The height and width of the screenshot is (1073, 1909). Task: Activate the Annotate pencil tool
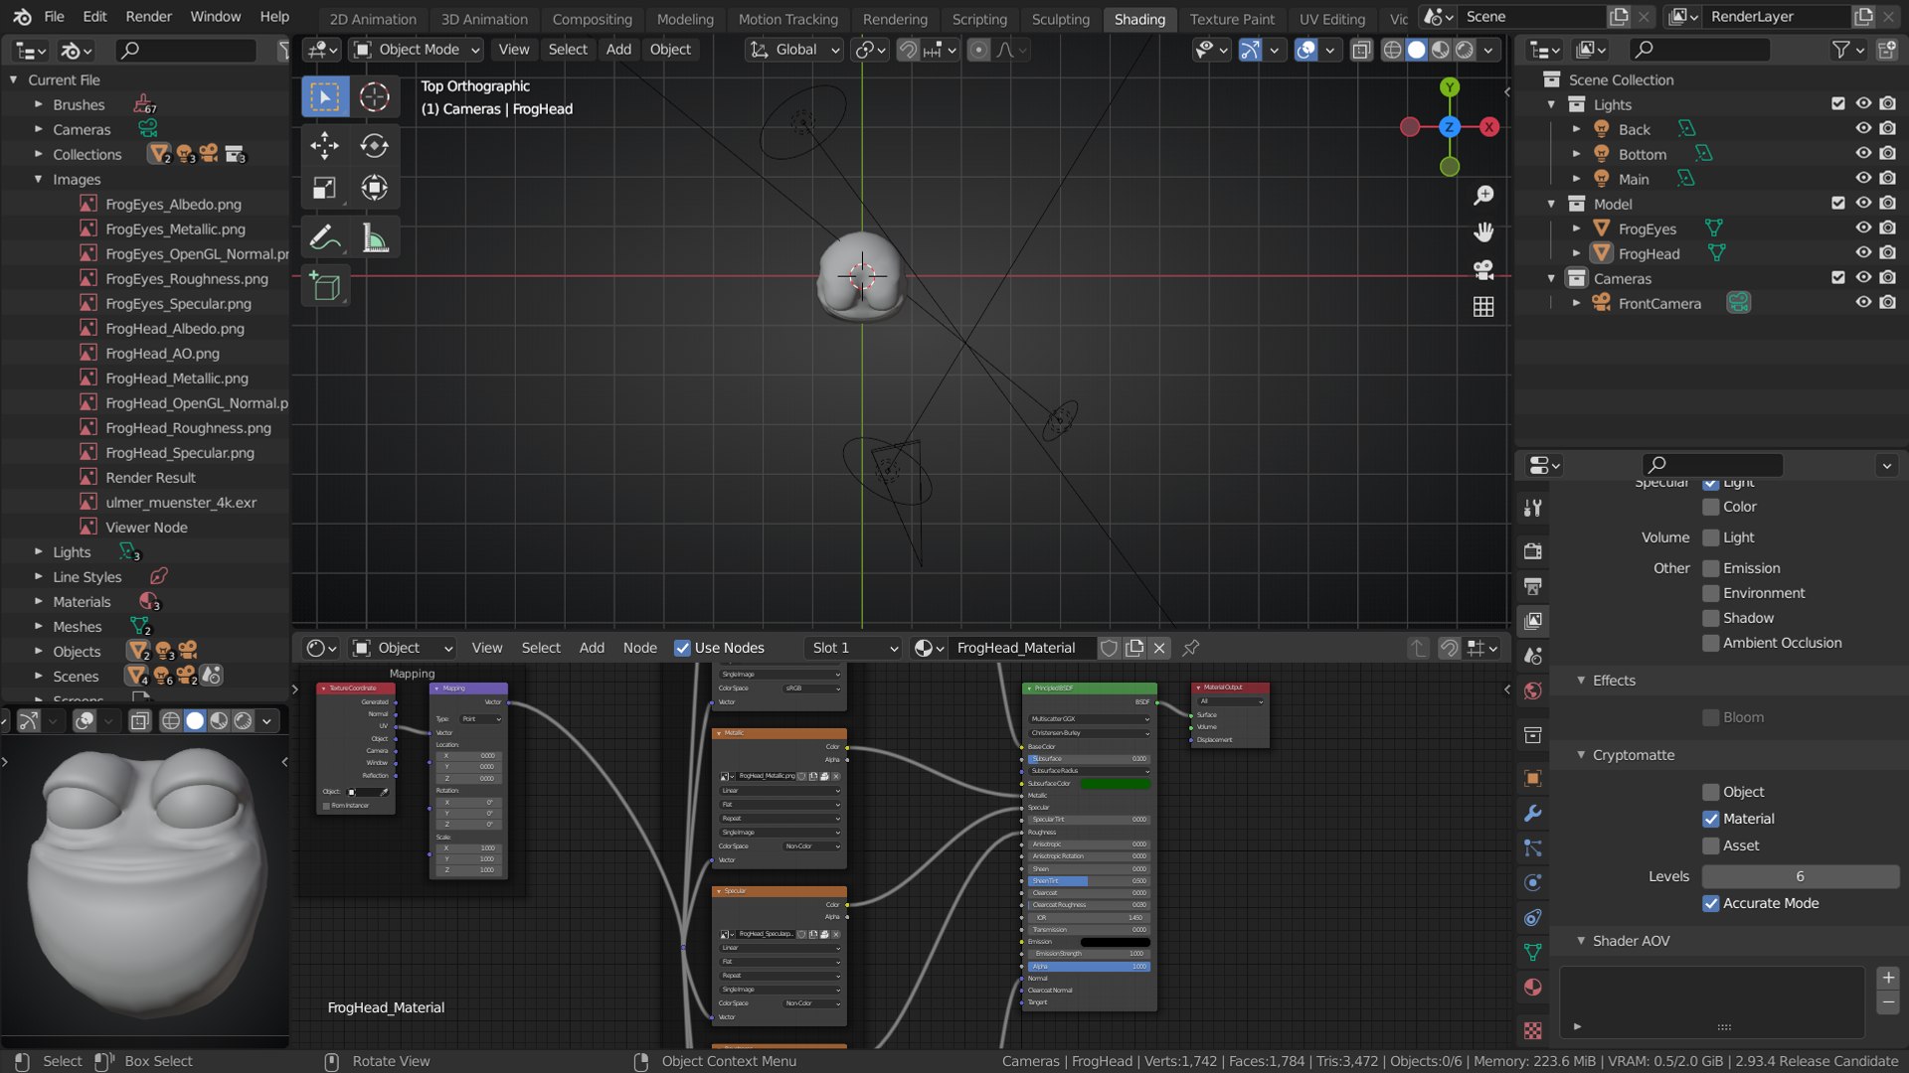click(324, 238)
